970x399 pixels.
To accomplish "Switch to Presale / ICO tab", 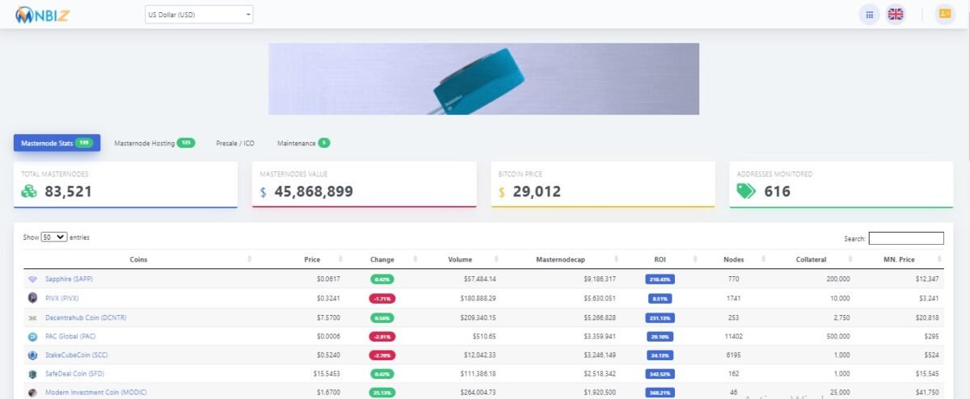I will point(235,143).
